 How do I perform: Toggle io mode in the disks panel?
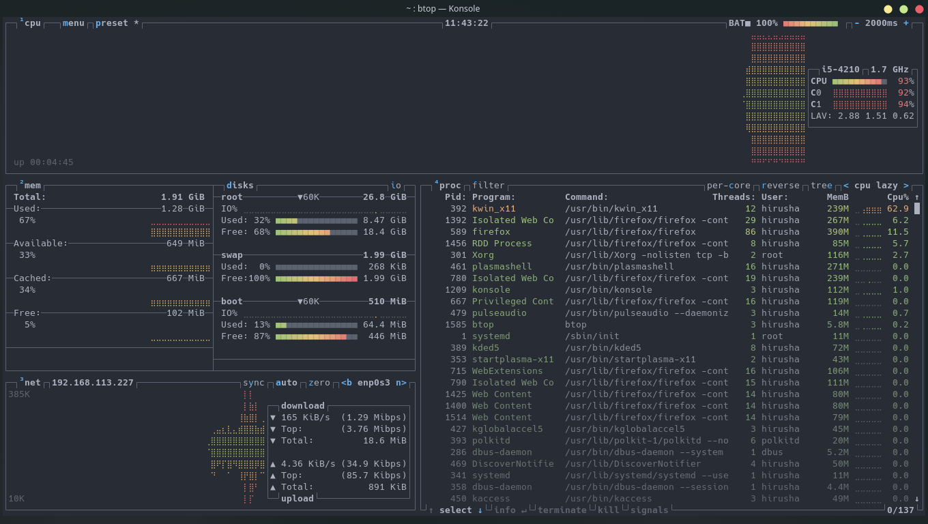pyautogui.click(x=396, y=186)
